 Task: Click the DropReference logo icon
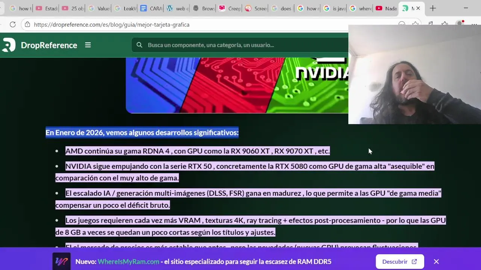coord(8,45)
